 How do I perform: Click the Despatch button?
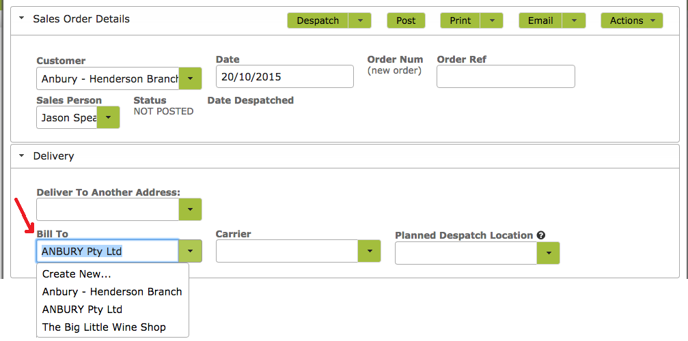(318, 20)
